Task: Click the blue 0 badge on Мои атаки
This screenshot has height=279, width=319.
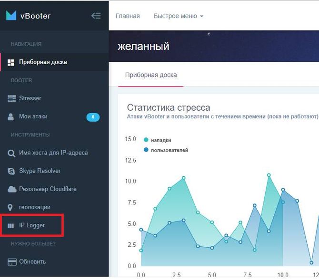Action: (93, 117)
